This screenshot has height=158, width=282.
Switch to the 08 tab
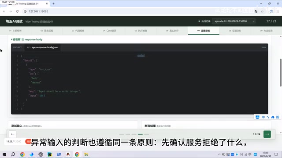(235, 31)
